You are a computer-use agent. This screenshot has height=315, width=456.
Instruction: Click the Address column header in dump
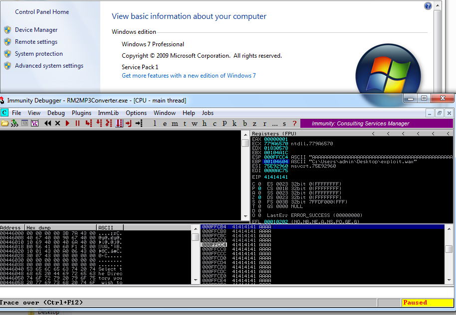pyautogui.click(x=12, y=228)
